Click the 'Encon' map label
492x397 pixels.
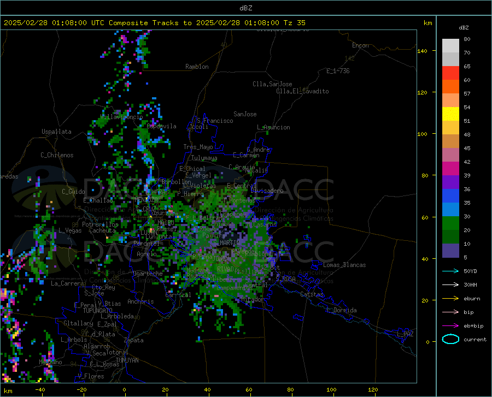click(360, 45)
